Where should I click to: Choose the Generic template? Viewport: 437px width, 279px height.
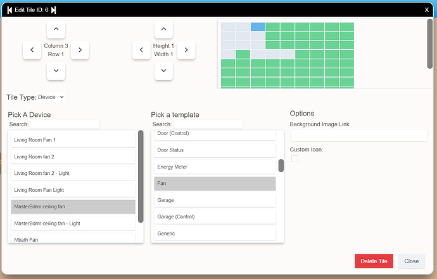[x=215, y=234]
